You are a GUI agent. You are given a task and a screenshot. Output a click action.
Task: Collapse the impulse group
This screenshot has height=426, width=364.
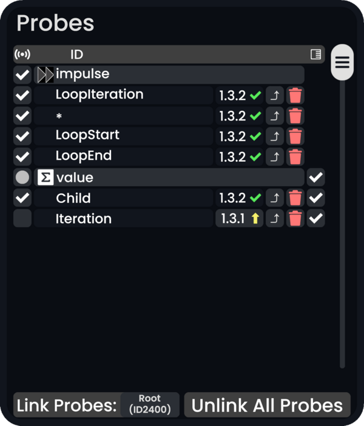tap(45, 75)
